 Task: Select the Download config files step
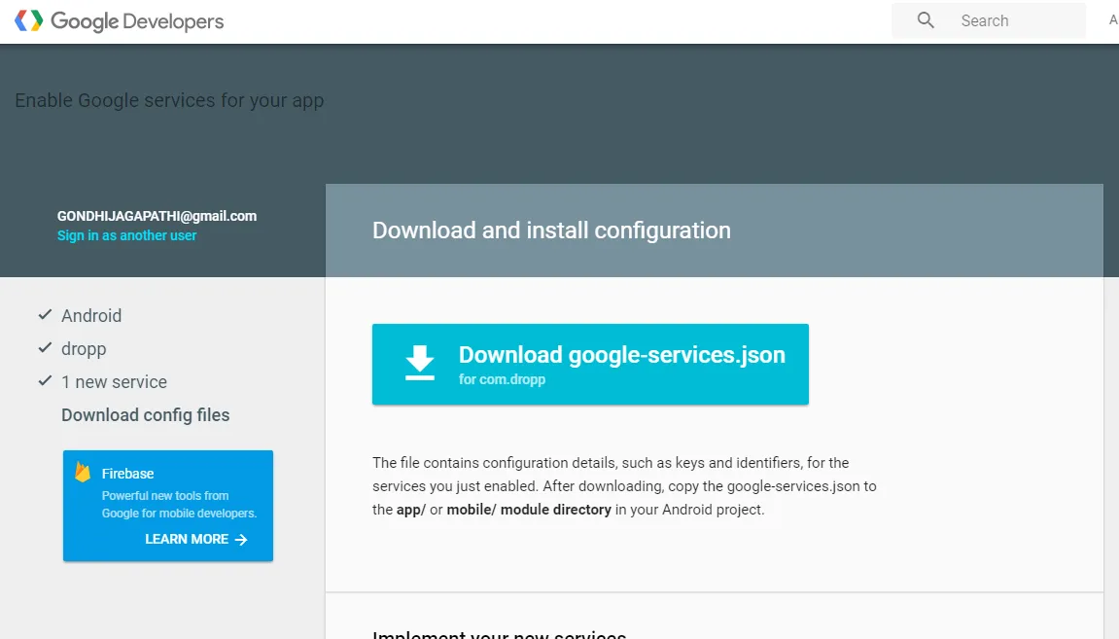pos(146,415)
